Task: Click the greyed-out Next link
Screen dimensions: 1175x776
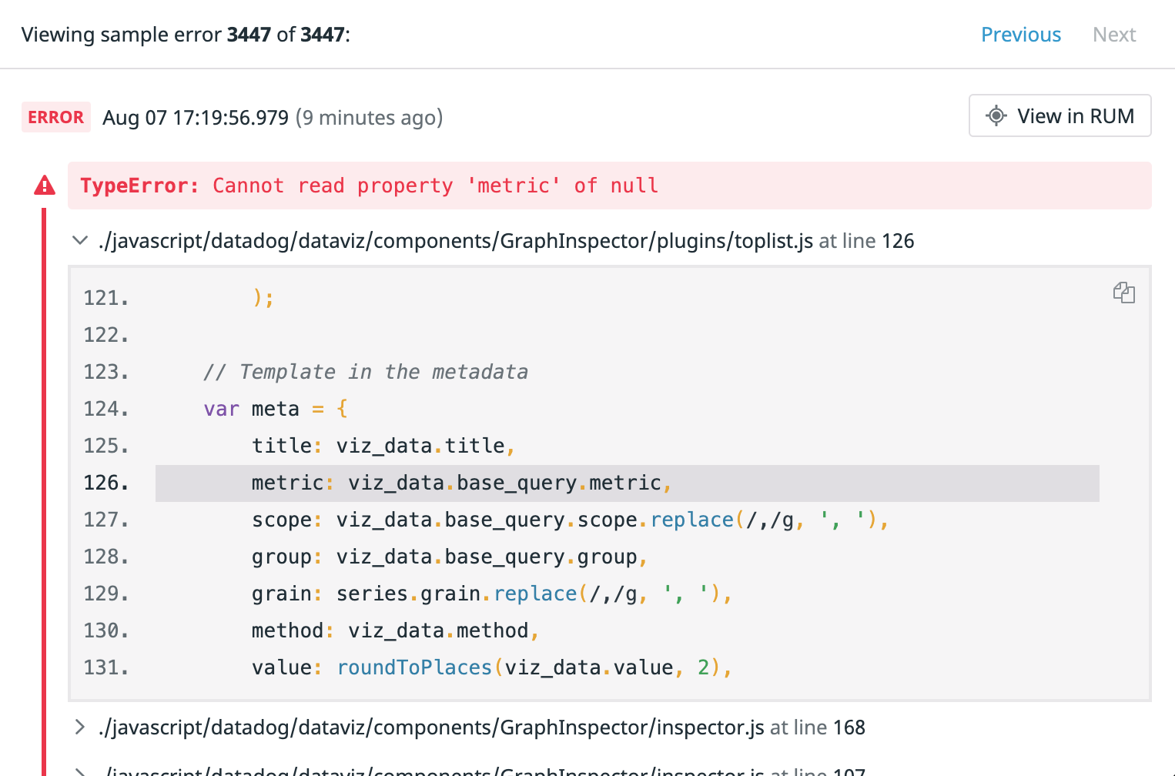Action: 1113,35
